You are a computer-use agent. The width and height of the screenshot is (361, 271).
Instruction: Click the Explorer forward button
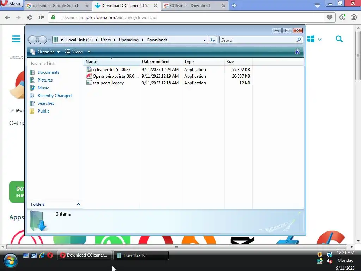(x=42, y=40)
